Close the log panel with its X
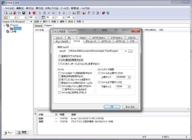Screen dimensions: 192x140 pos(36,114)
